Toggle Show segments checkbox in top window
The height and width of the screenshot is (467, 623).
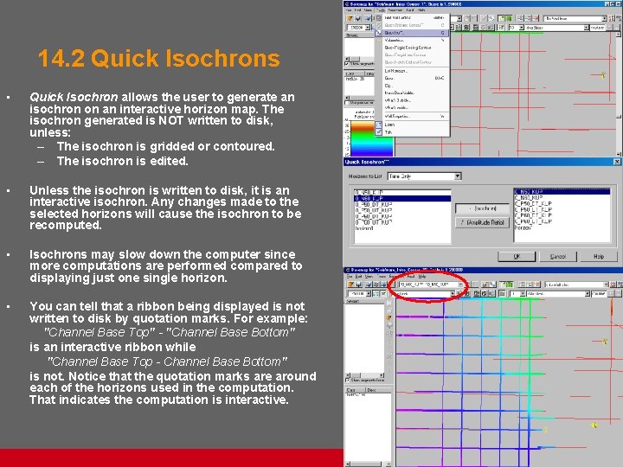pyautogui.click(x=347, y=63)
